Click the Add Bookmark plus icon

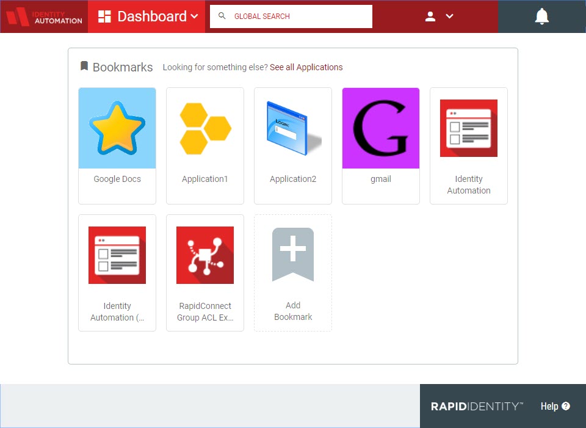[293, 254]
